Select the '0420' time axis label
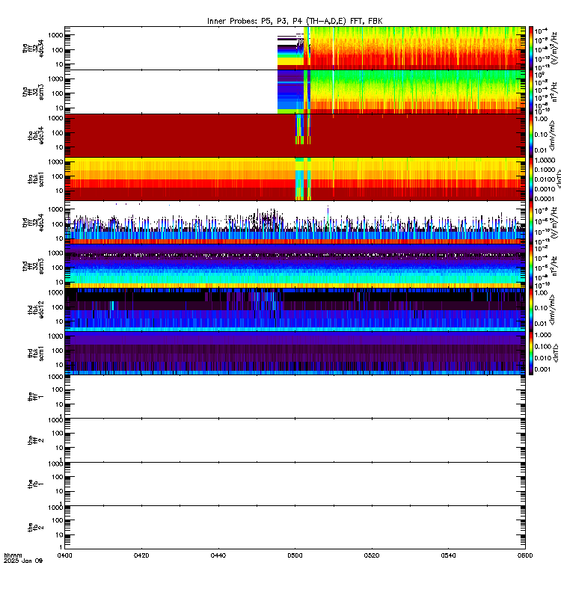Viewport: 561px width, 598px height. [x=141, y=555]
